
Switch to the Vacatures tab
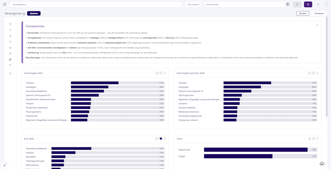pyautogui.click(x=319, y=13)
